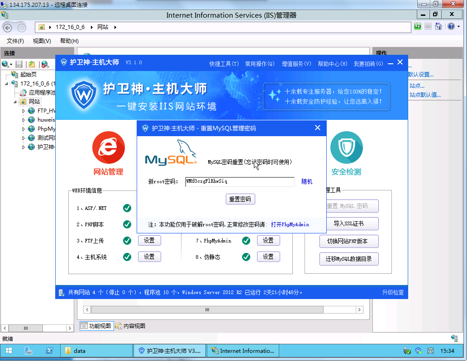Click 导入SSL证书 button
Image resolution: width=467 pixels, height=361 pixels.
(349, 223)
